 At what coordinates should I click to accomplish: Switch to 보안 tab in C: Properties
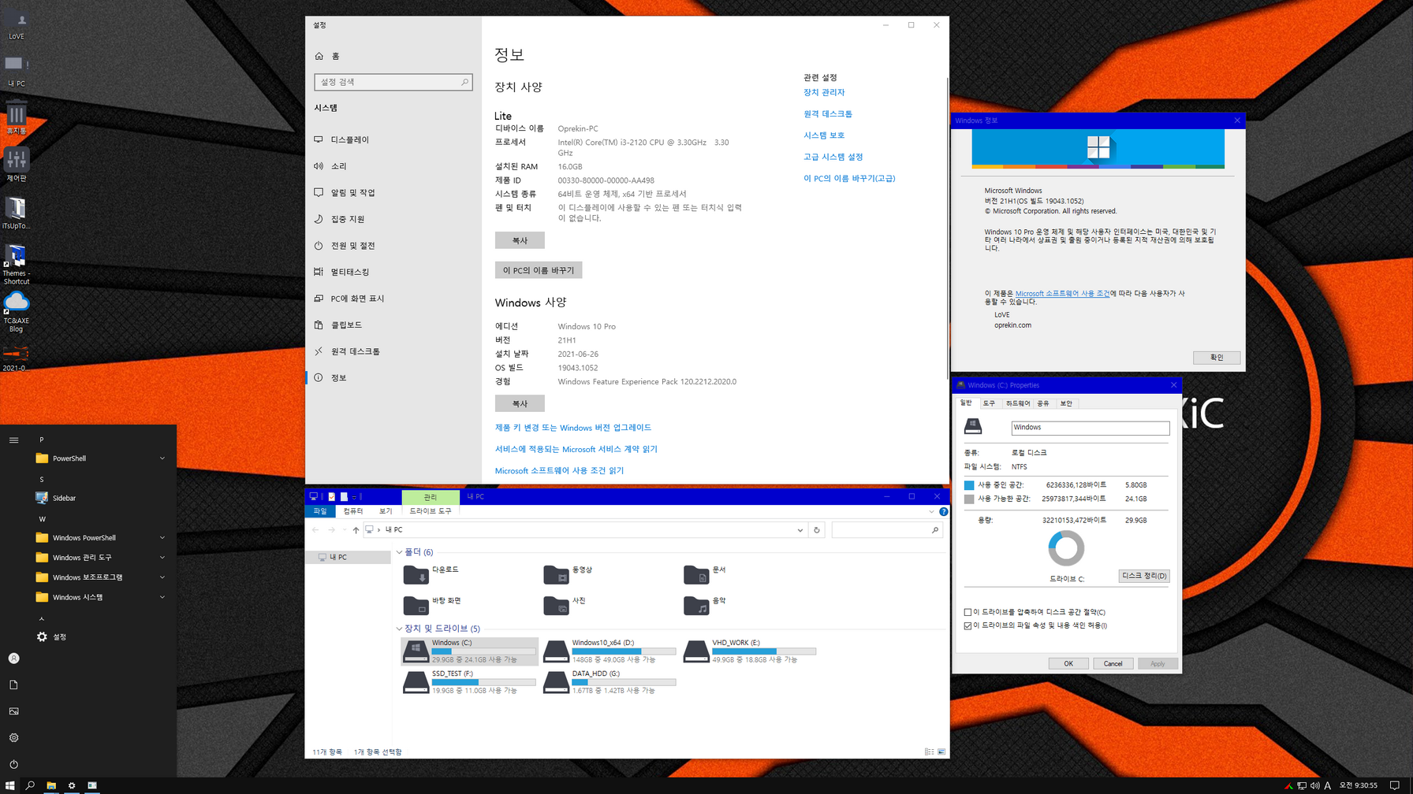point(1066,403)
